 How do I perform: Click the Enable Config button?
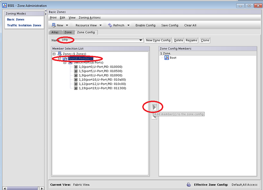(x=145, y=25)
